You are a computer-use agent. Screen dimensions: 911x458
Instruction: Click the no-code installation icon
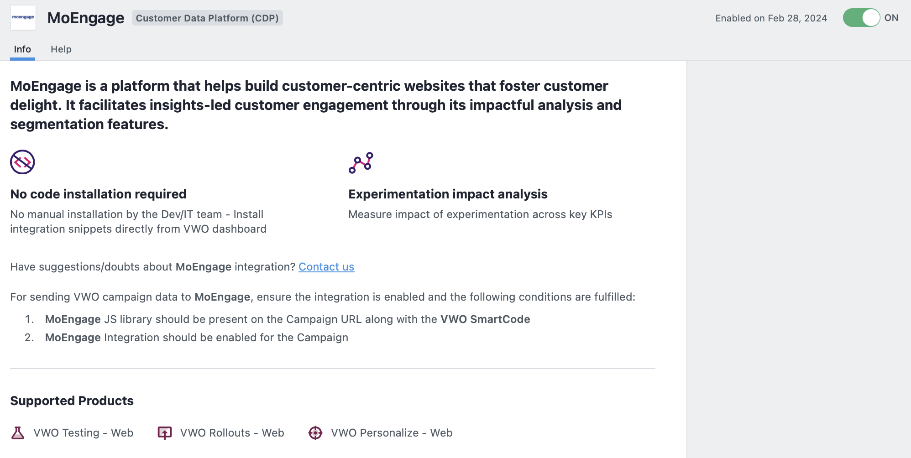[x=22, y=162]
